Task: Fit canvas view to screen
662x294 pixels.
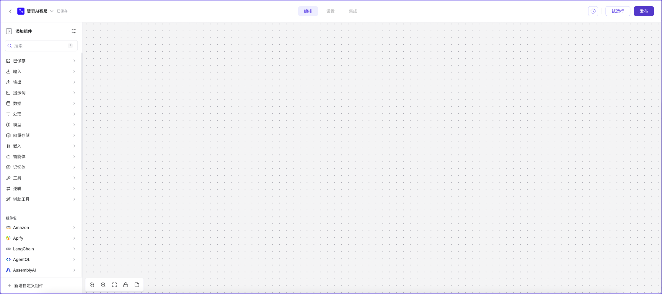Action: coord(115,285)
